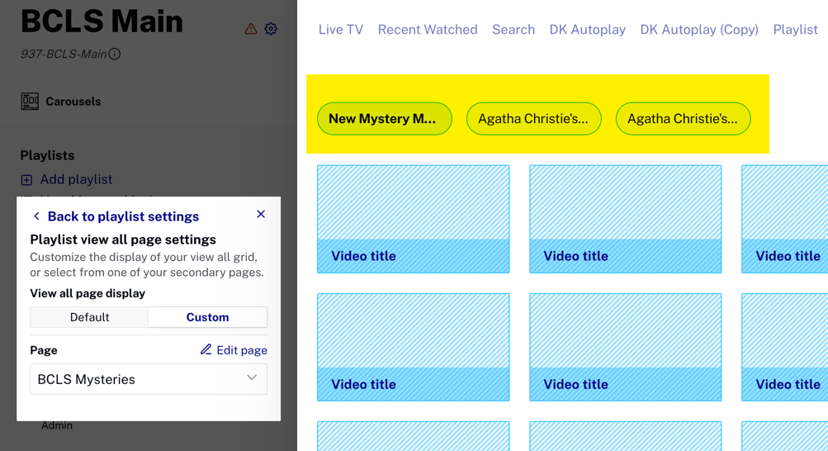
Task: Click the third video thumbnail in second row
Action: click(x=785, y=348)
